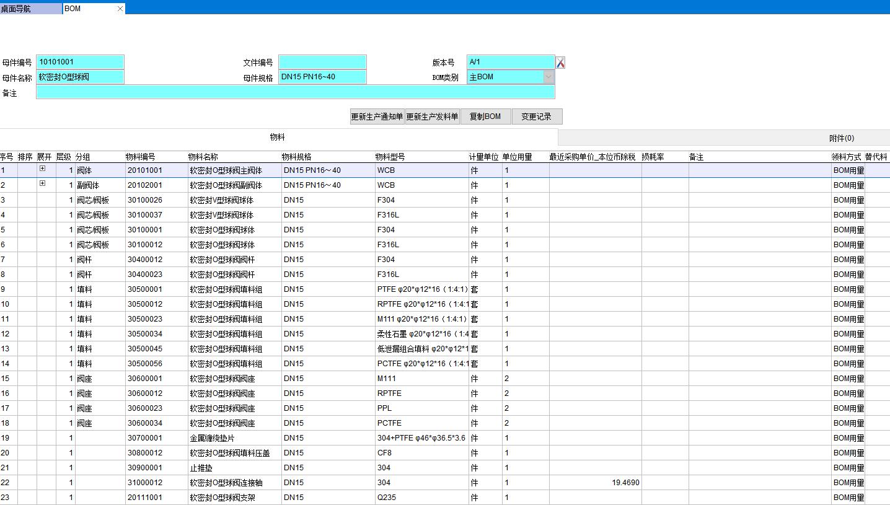Screen dimensions: 890x505
Task: Select material code 31000012 cell
Action: pyautogui.click(x=145, y=483)
